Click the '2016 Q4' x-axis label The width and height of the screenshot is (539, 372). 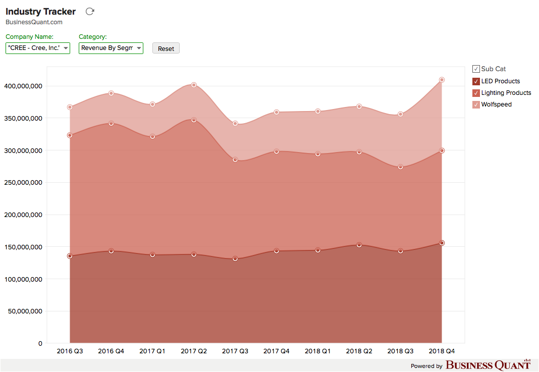(x=111, y=351)
